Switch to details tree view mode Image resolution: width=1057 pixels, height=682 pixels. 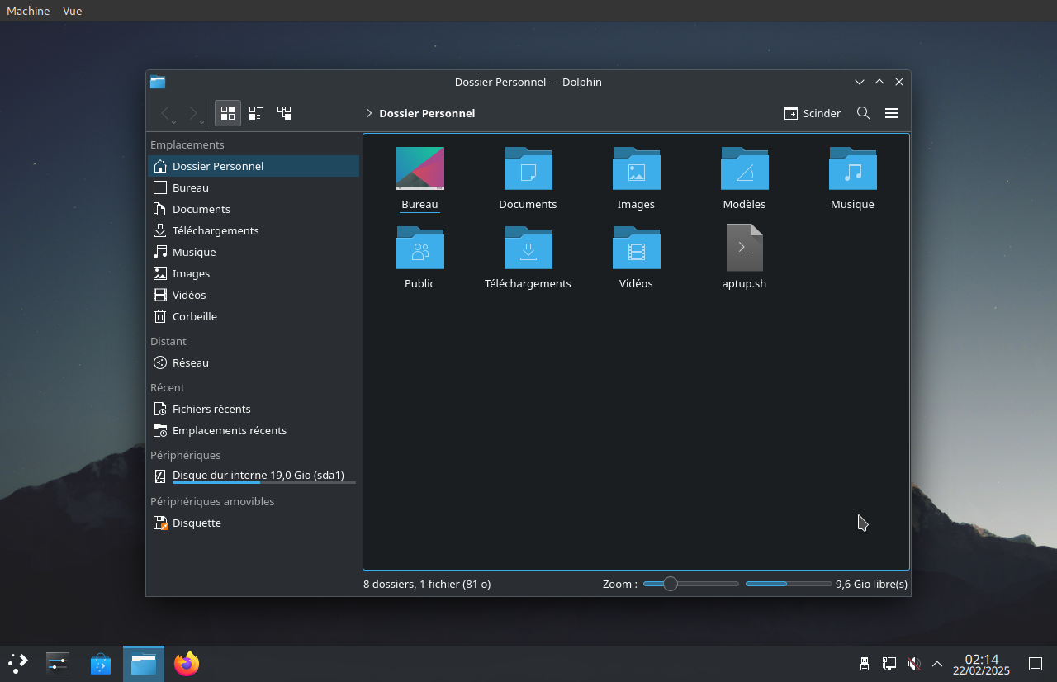pos(284,113)
